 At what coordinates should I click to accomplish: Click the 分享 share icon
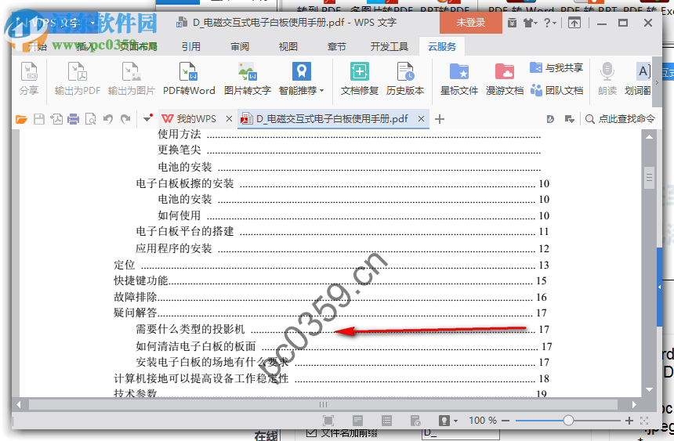point(29,78)
